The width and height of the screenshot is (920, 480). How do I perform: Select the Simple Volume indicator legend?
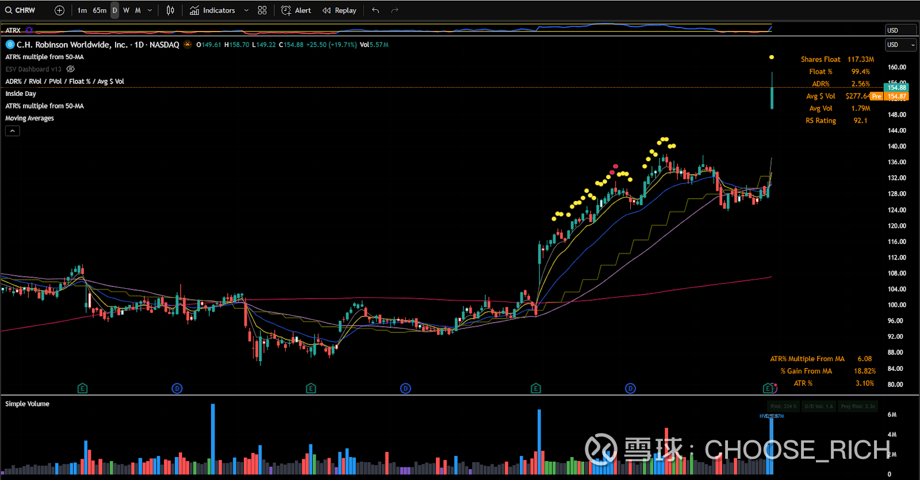click(28, 404)
